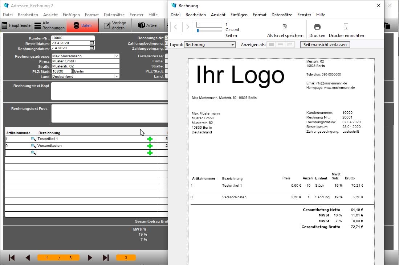This screenshot has height=265, width=399.
Task: Expand the Layout Rechnung dropdown
Action: pyautogui.click(x=233, y=45)
